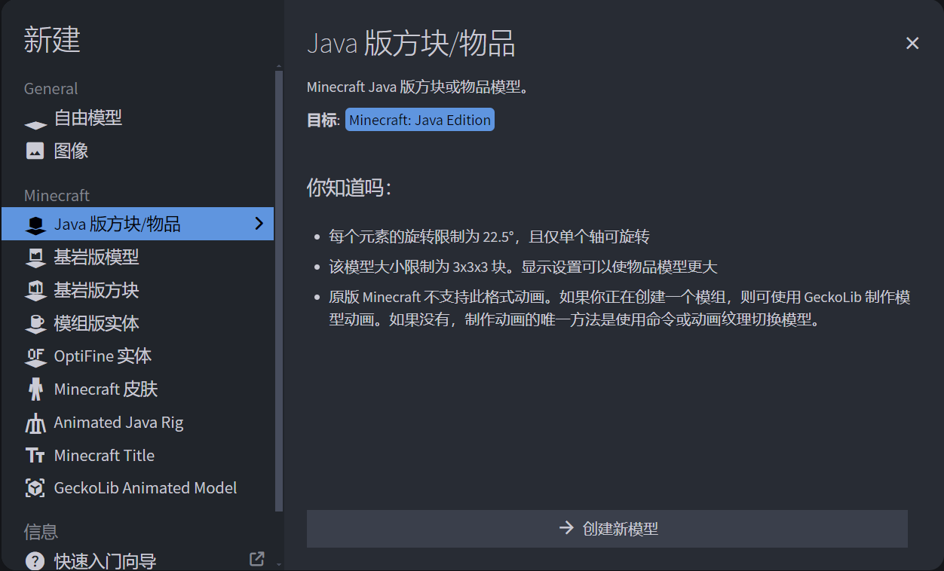Expand the Java 版方块/物品 chevron arrow
Screen dimensions: 944x571
(259, 224)
